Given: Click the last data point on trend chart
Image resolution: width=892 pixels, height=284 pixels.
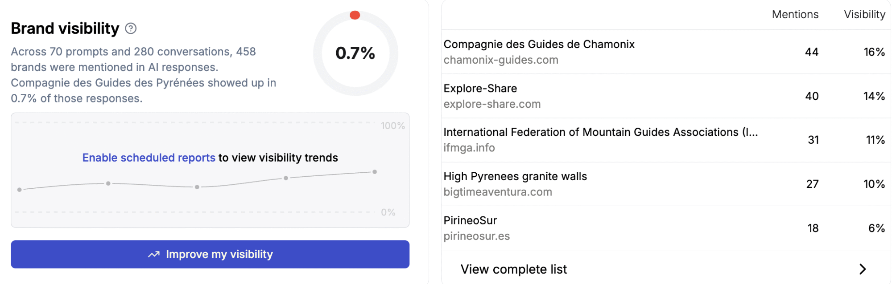Looking at the screenshot, I should 375,172.
